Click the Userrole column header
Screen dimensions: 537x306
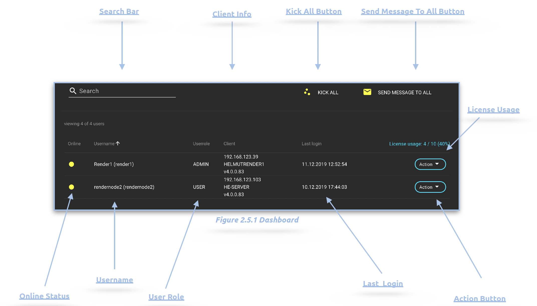coord(201,144)
